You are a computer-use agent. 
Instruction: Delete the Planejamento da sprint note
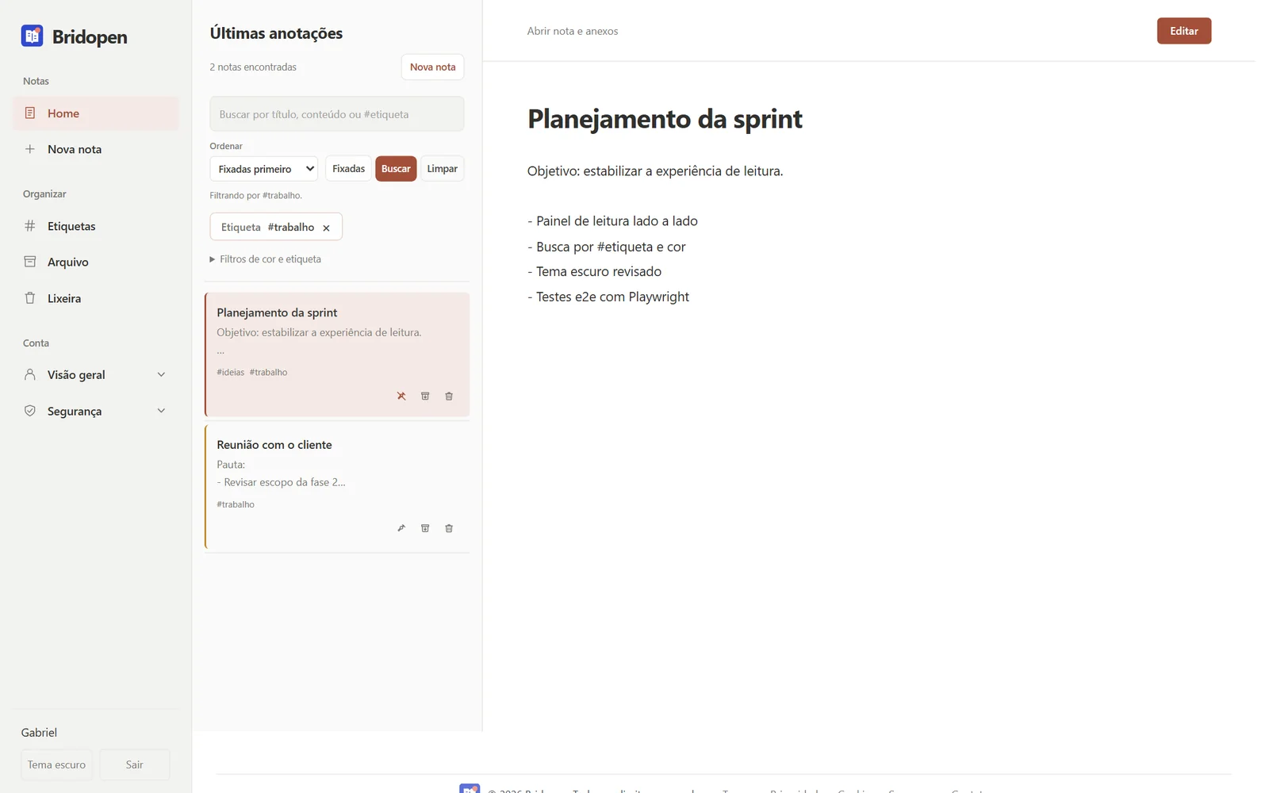[449, 396]
